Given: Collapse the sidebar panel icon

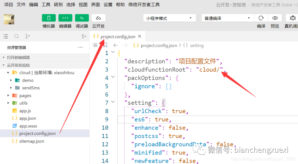Looking at the screenshot, I should [84, 36].
